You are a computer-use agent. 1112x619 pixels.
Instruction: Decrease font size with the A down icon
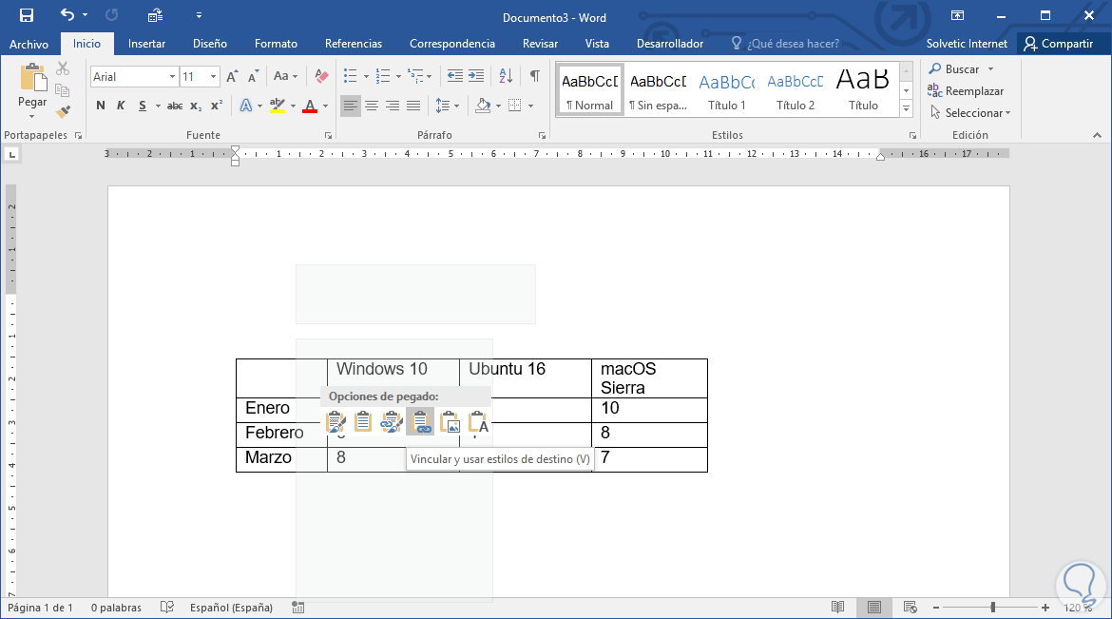click(254, 77)
